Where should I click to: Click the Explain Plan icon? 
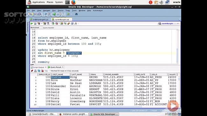coord(39,23)
